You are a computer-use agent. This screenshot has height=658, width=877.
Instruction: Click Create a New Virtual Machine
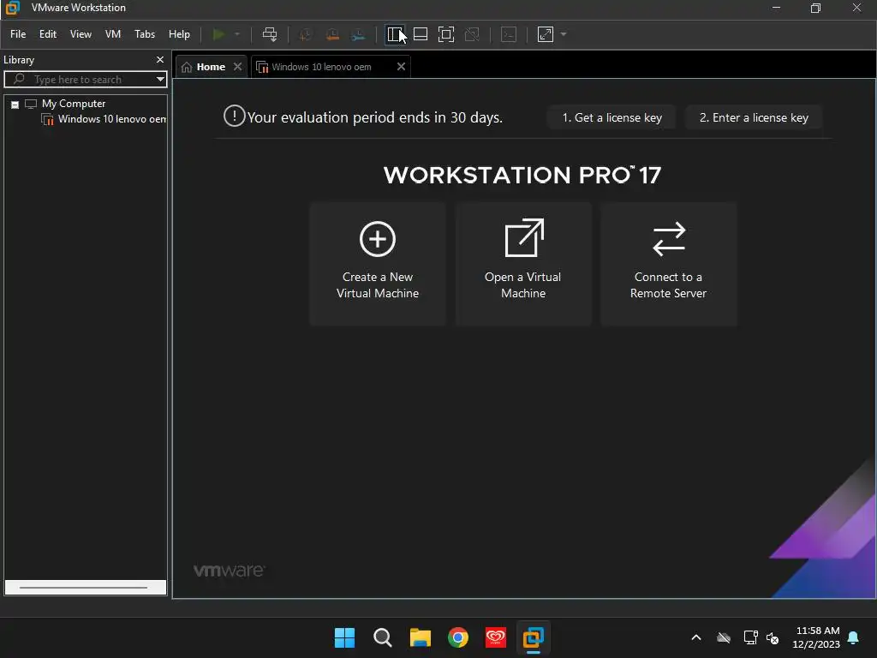[x=378, y=264]
